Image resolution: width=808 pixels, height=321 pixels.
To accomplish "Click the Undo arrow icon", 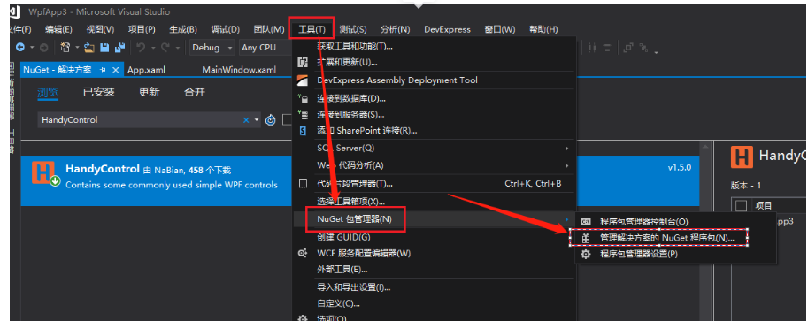I will 140,48.
